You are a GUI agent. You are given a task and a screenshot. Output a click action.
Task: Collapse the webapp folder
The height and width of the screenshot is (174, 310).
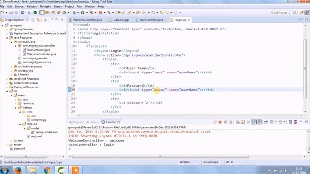[16, 108]
